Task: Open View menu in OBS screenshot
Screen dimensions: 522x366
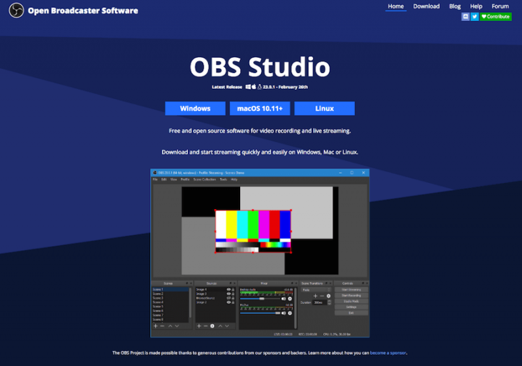Action: click(x=174, y=179)
